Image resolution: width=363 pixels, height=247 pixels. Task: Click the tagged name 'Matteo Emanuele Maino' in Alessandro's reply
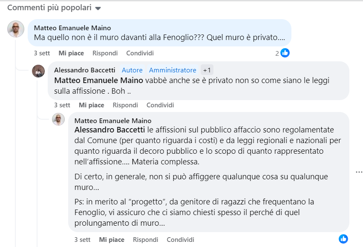98,80
